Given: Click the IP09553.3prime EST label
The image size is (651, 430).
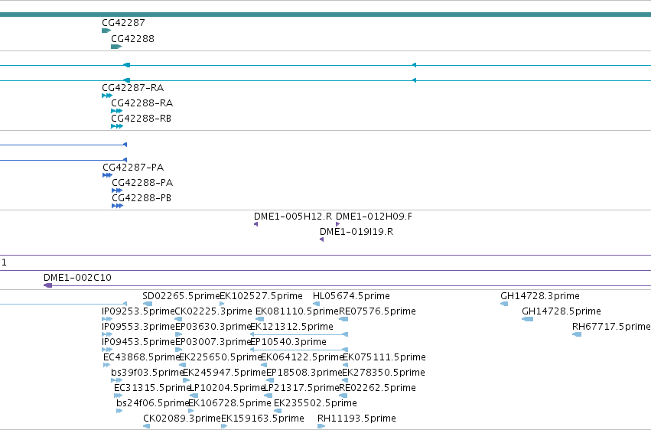Looking at the screenshot, I should [x=138, y=327].
